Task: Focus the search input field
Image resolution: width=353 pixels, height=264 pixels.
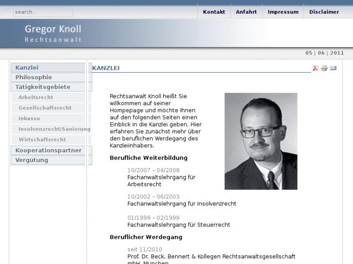Action: point(43,12)
